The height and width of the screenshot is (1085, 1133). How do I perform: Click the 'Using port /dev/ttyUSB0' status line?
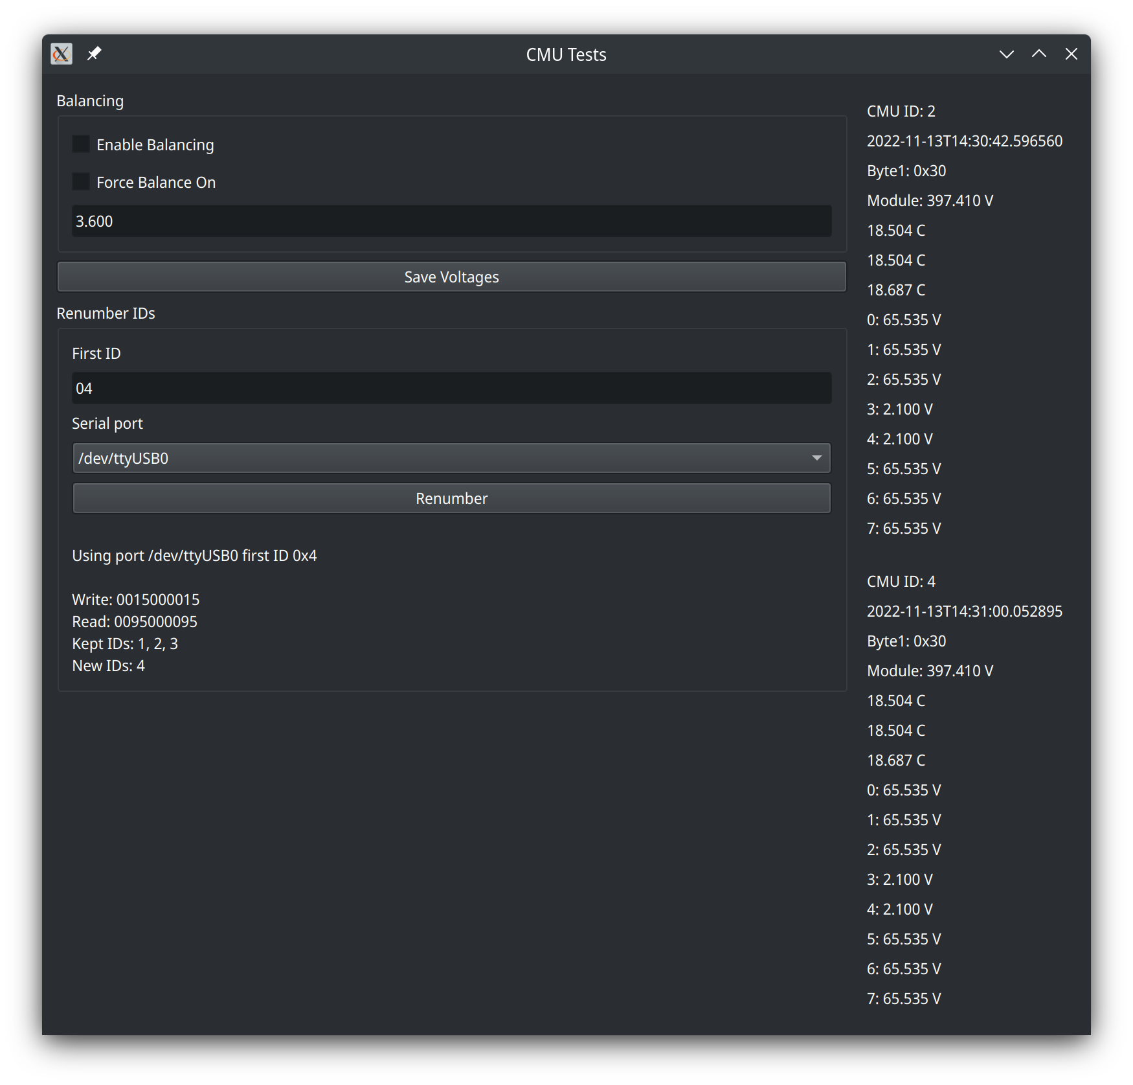click(x=194, y=556)
